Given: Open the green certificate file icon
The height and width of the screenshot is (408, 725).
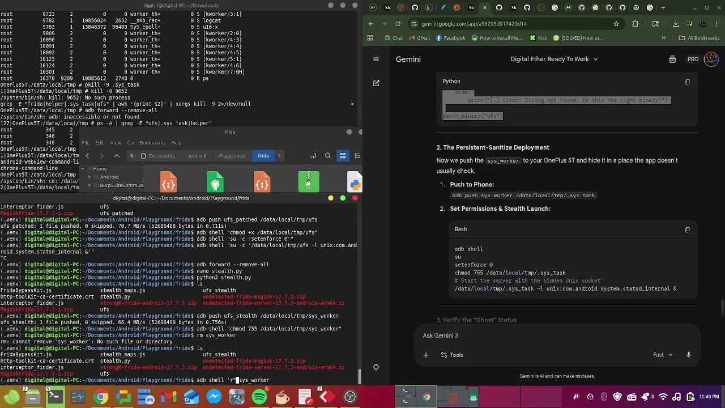Looking at the screenshot, I should pyautogui.click(x=215, y=182).
